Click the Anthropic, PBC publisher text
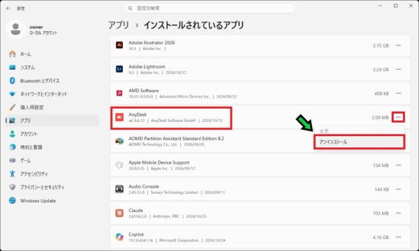Image resolution: width=419 pixels, height=251 pixels. [166, 216]
